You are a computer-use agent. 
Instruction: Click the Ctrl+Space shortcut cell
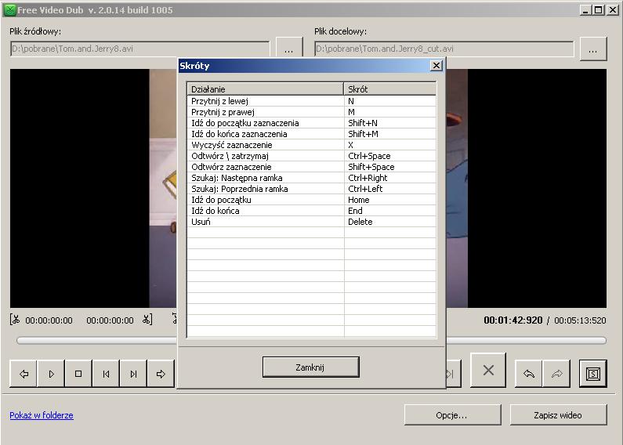[390, 156]
